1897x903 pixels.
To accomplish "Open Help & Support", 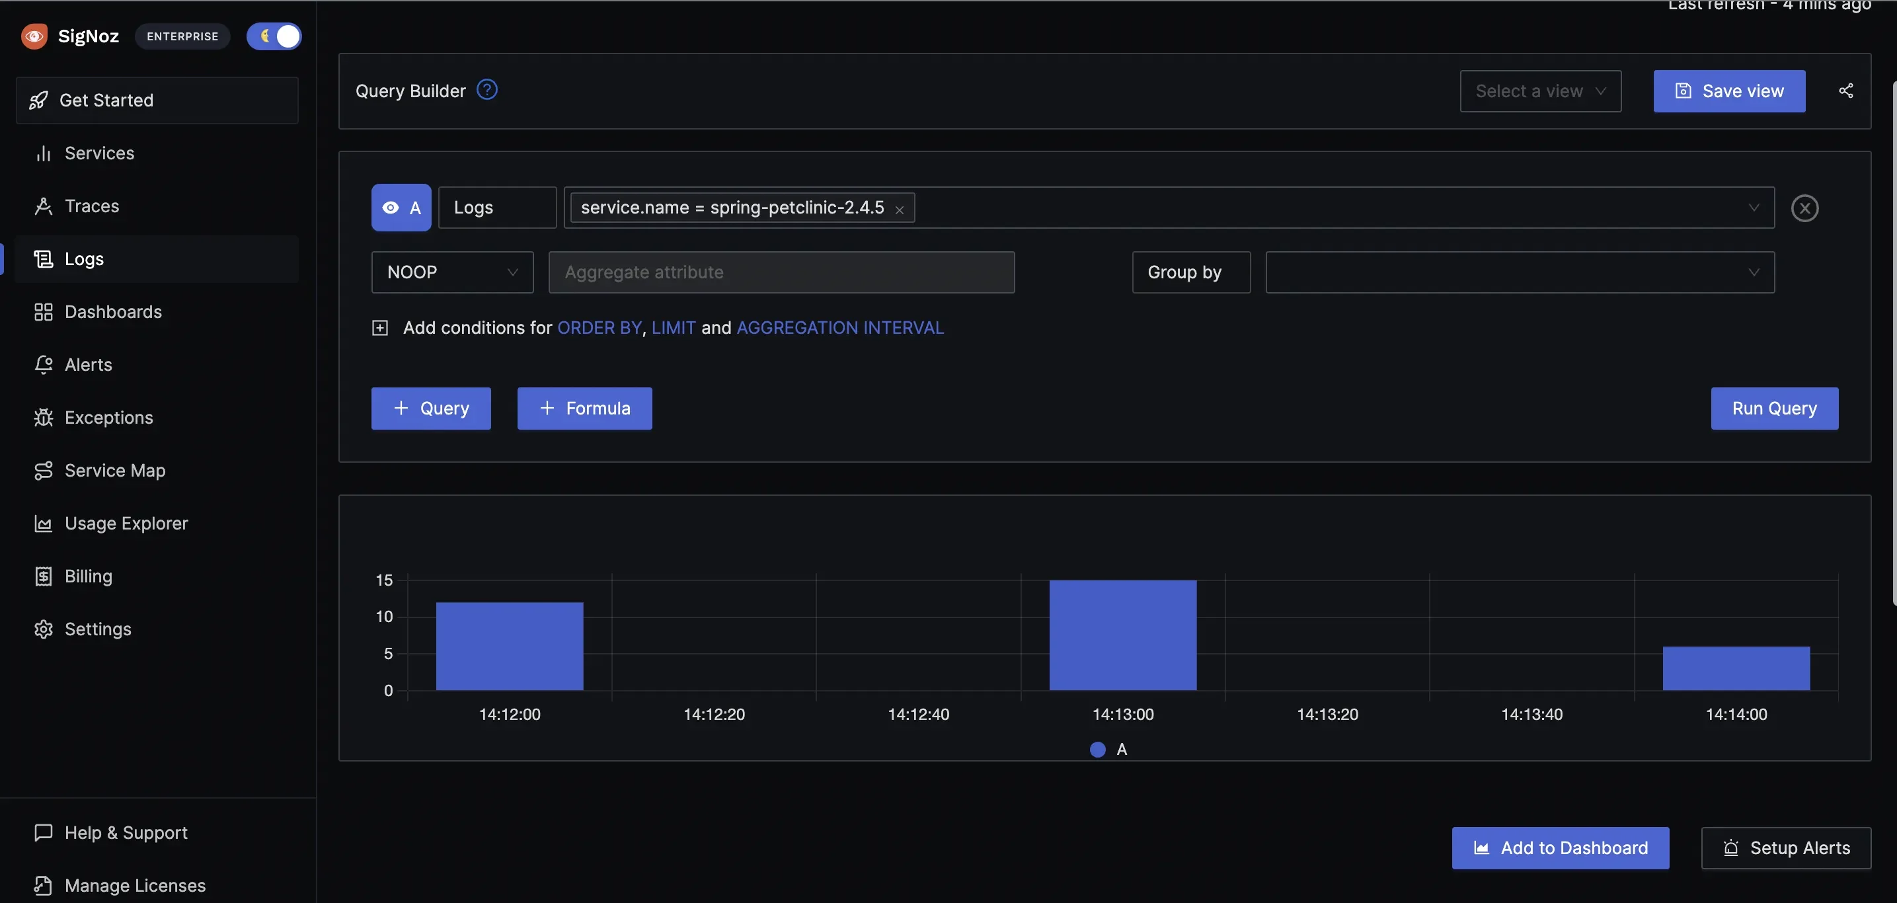I will click(x=157, y=833).
